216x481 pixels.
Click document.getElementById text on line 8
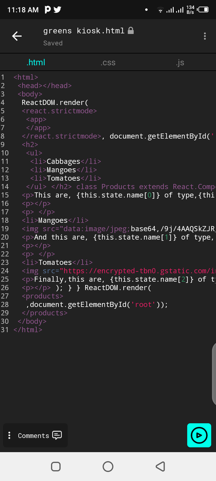coord(158,136)
